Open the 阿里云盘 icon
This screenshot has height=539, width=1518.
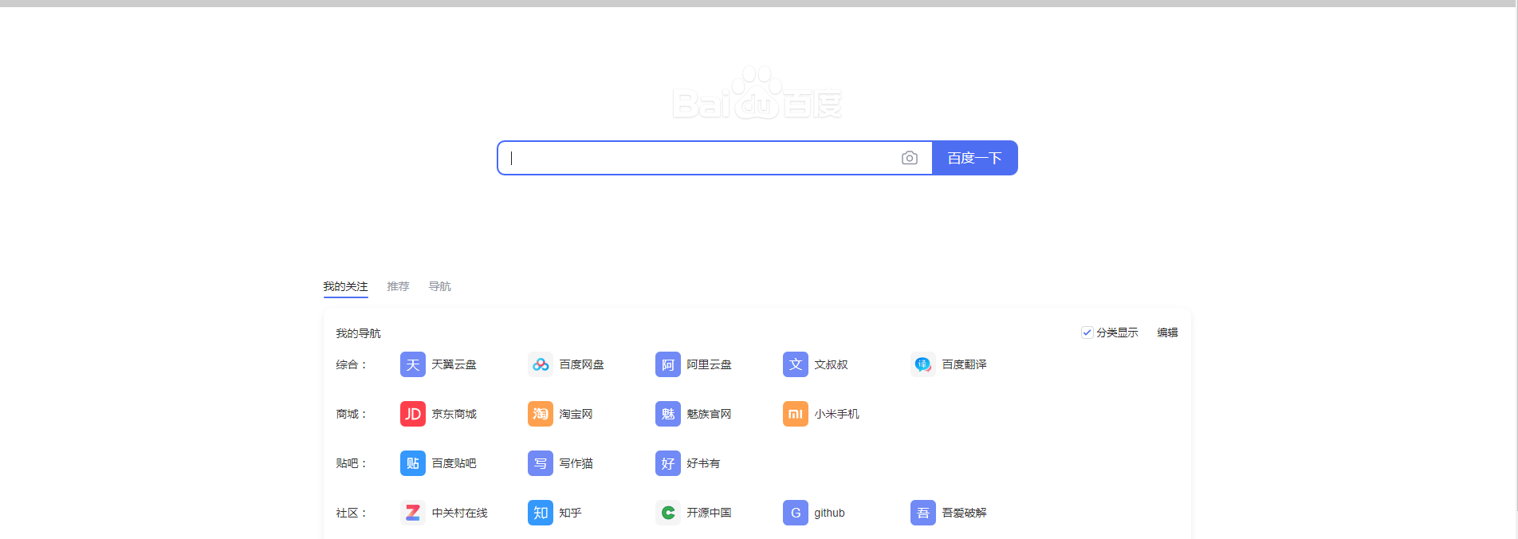(x=668, y=364)
